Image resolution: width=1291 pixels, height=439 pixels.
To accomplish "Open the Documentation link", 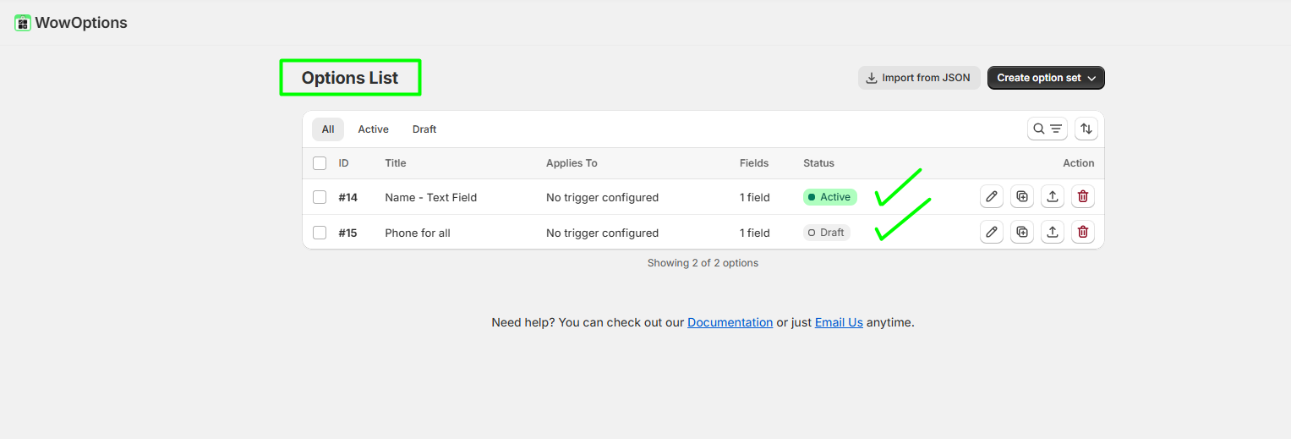I will (x=730, y=322).
